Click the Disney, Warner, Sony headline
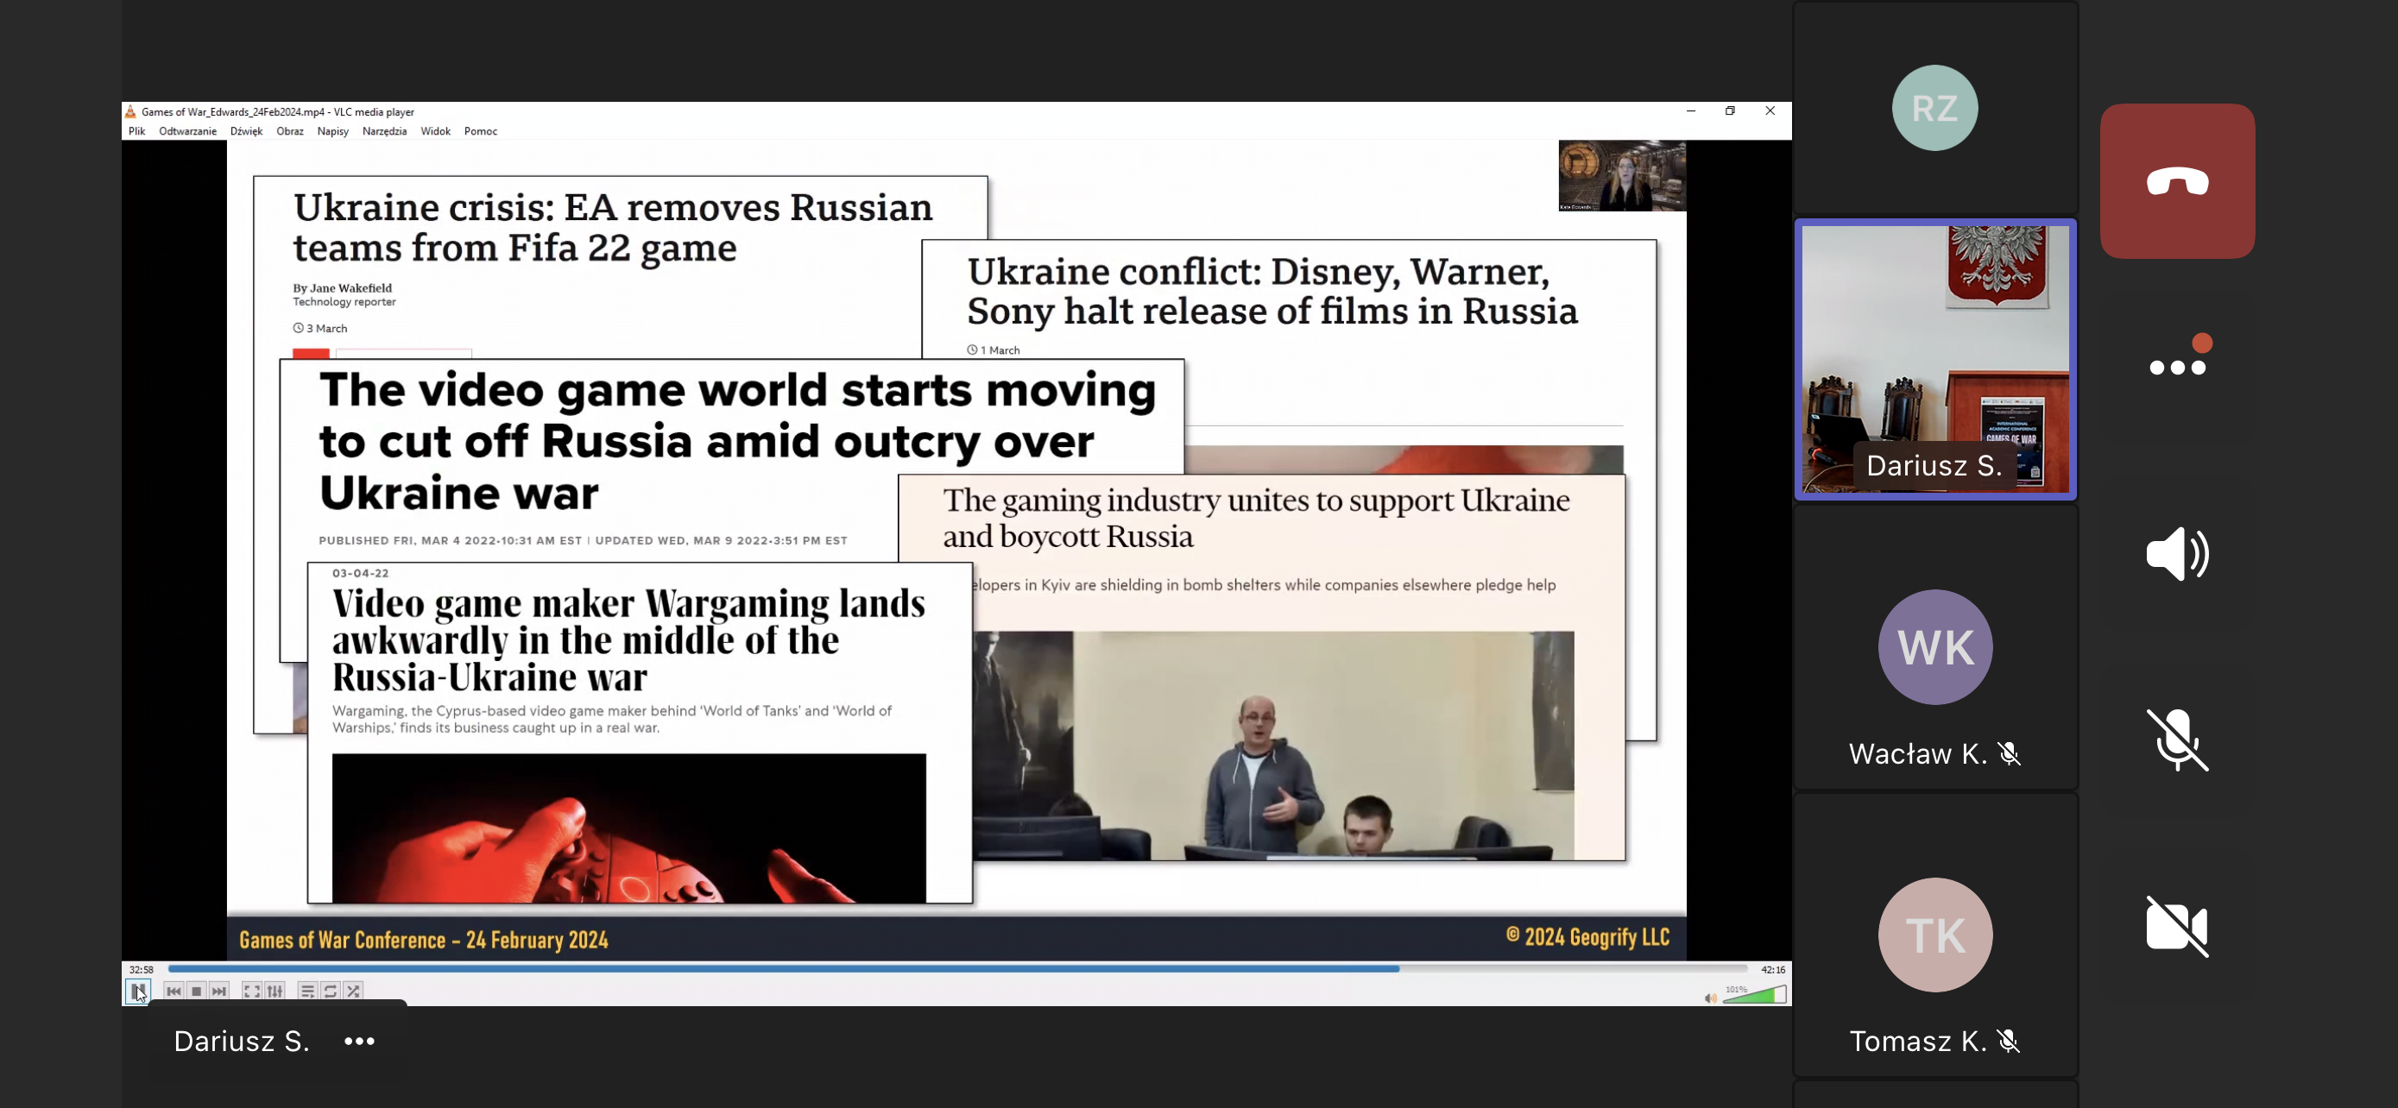This screenshot has height=1108, width=2398. (x=1272, y=291)
